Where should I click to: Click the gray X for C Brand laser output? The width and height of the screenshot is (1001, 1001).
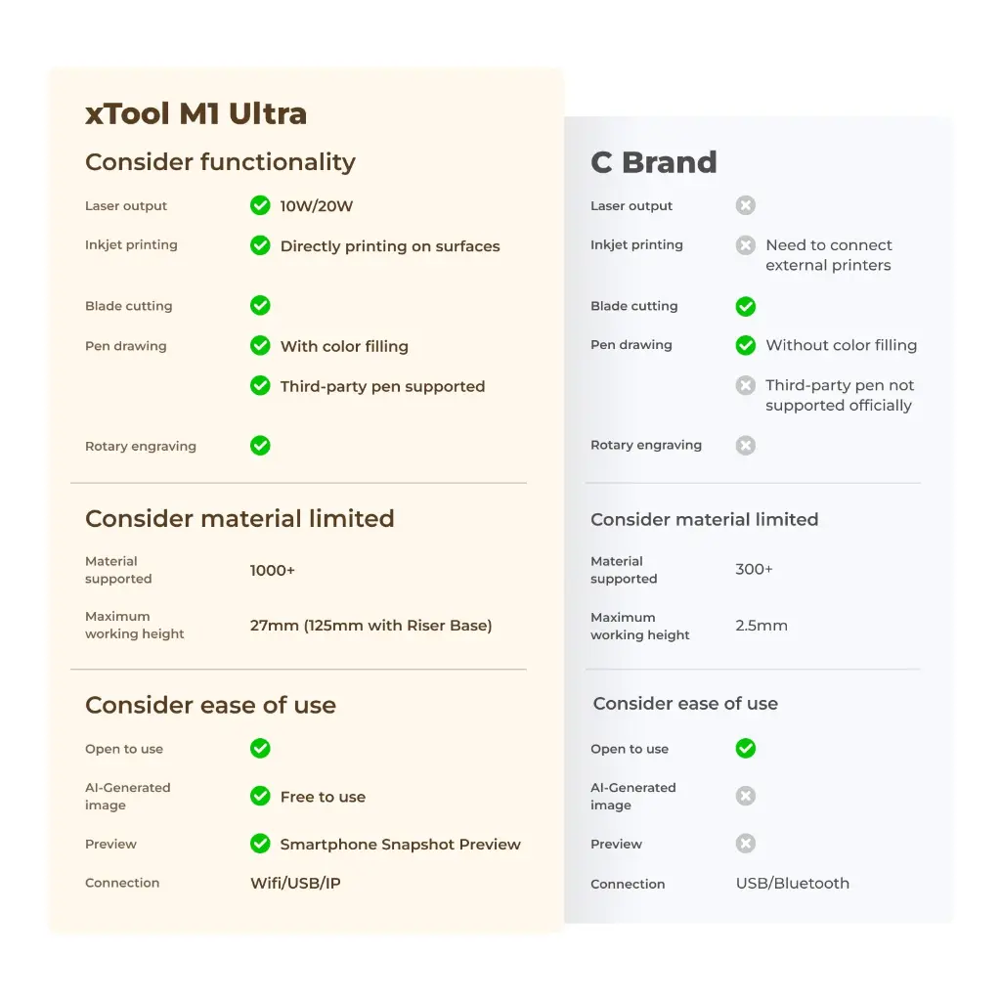(746, 205)
